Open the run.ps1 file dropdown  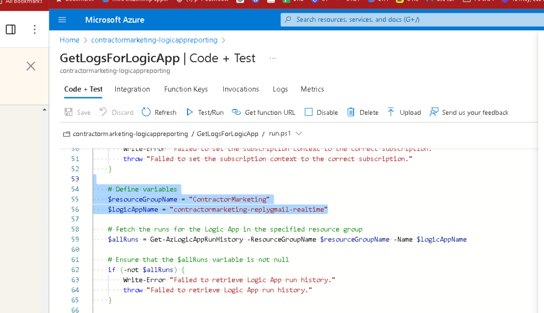coord(285,133)
